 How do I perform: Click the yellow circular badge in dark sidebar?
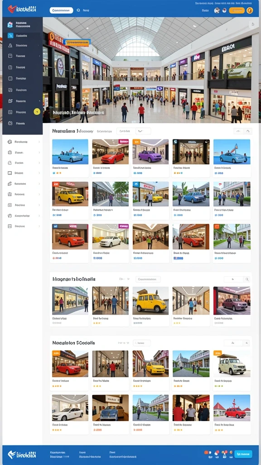point(37,112)
